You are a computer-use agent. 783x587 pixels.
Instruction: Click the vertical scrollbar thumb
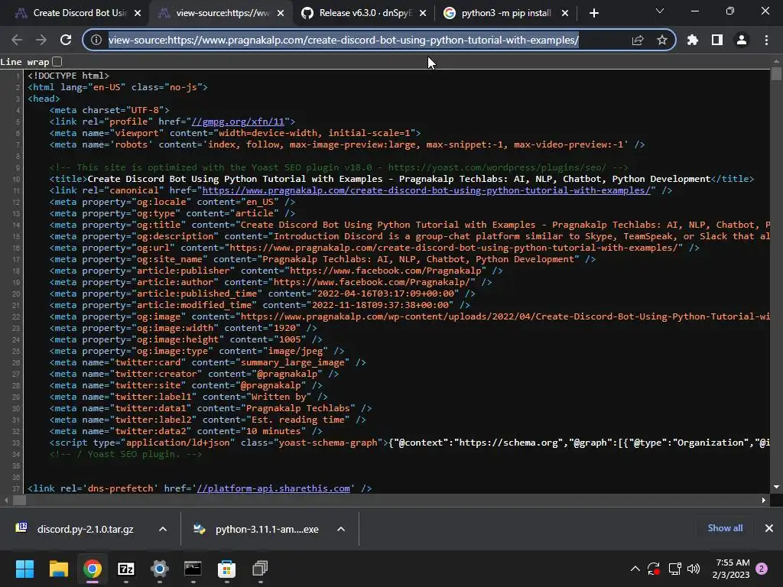776,74
